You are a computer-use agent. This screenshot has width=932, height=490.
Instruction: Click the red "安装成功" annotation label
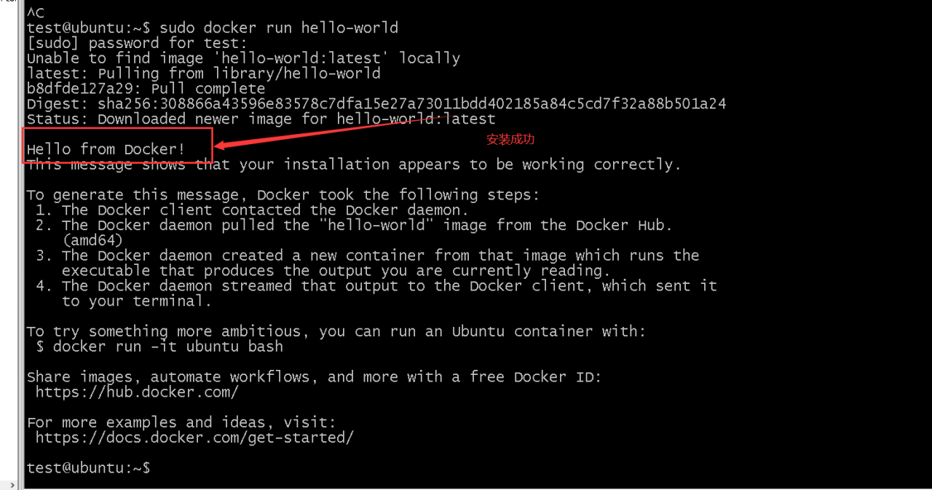510,139
